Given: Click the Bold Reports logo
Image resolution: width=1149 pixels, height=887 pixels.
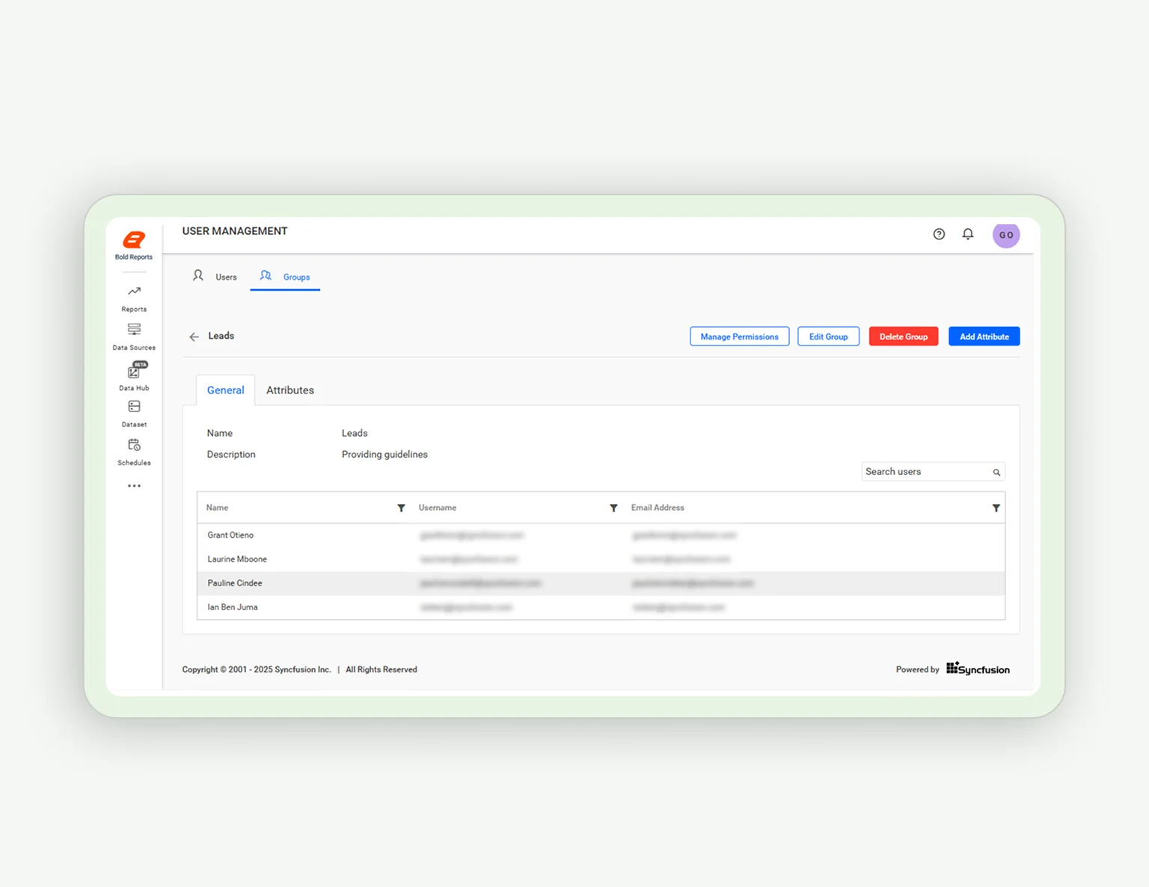Looking at the screenshot, I should click(x=134, y=241).
